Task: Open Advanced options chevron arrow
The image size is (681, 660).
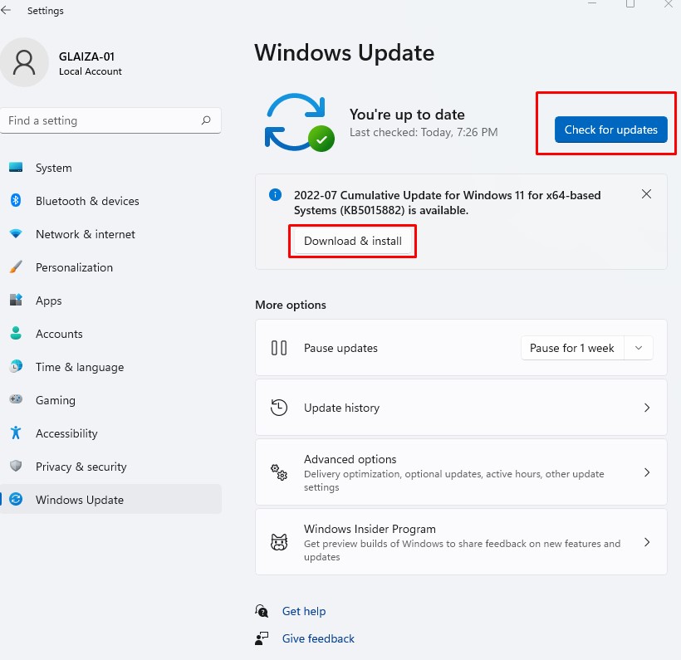Action: click(x=647, y=472)
